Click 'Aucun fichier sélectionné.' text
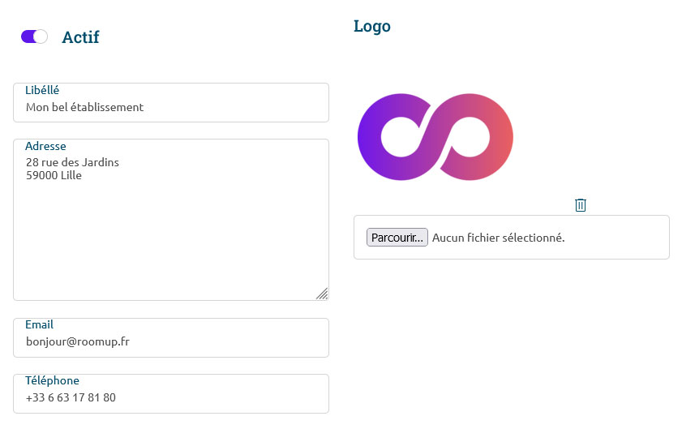 point(498,238)
